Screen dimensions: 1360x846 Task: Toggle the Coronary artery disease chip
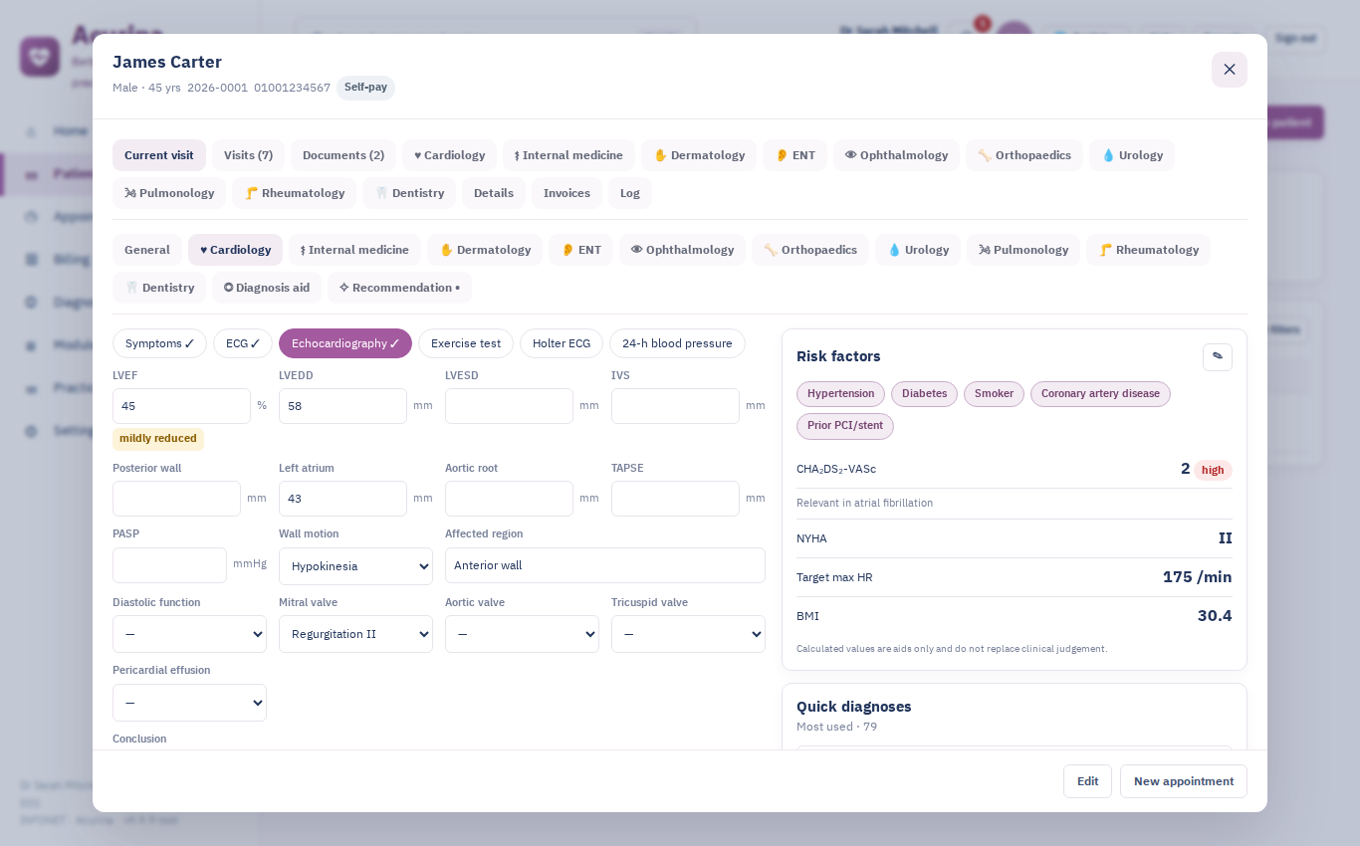pos(1100,394)
